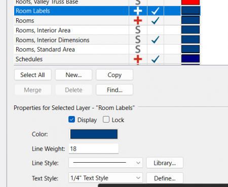Screen dimensions: 228x187
Task: Click the color swatch in Room Labels row
Action: click(191, 11)
